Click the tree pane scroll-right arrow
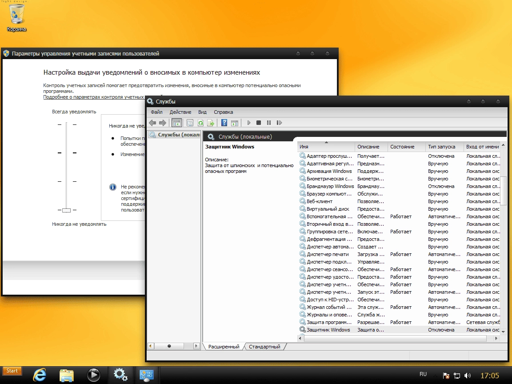This screenshot has height=384, width=512. coord(196,346)
